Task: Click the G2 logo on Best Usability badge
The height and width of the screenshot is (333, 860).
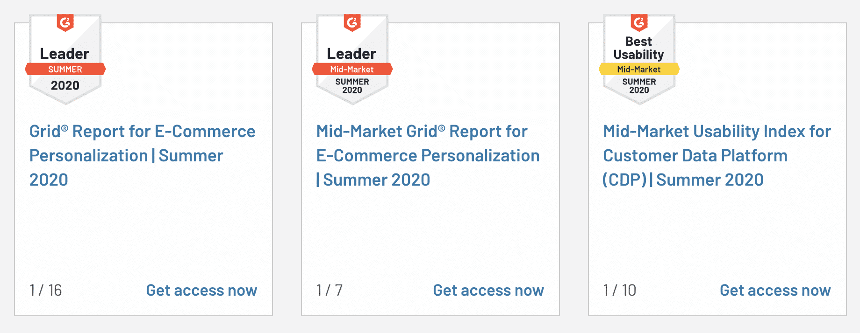Action: coord(639,22)
